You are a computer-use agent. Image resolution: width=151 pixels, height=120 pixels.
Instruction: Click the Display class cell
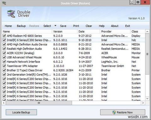(x=136, y=36)
